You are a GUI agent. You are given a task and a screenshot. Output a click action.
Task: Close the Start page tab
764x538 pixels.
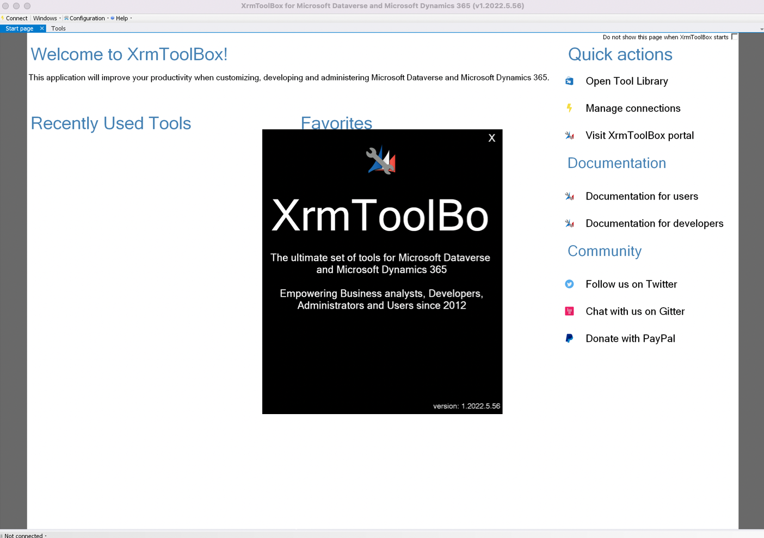point(42,28)
